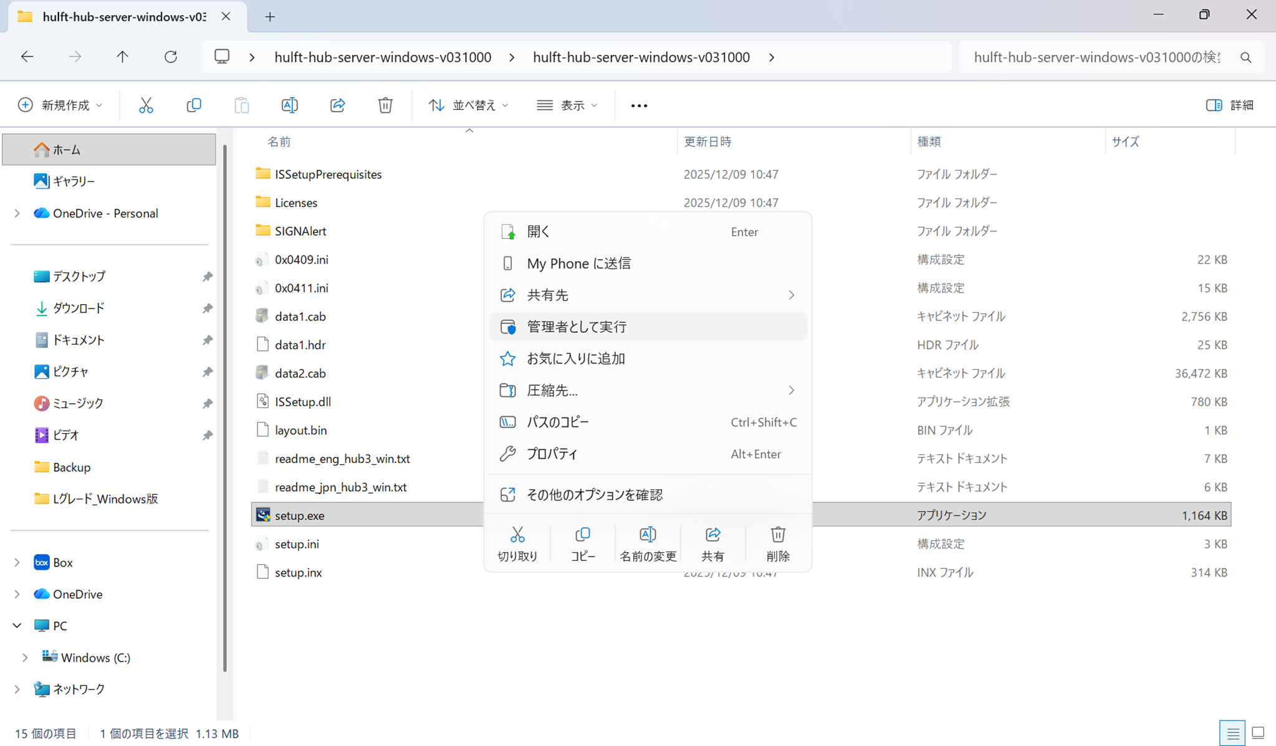Screen dimensions: 1276x746
Task: Toggle the 詳細 details pane
Action: [x=1229, y=105]
